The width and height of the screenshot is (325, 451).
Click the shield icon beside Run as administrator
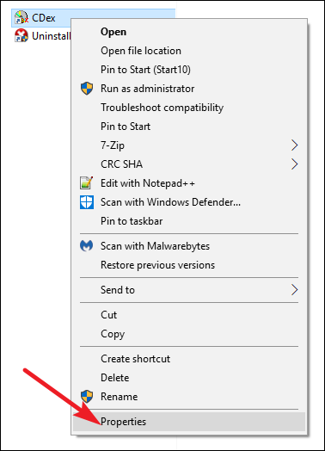(87, 89)
